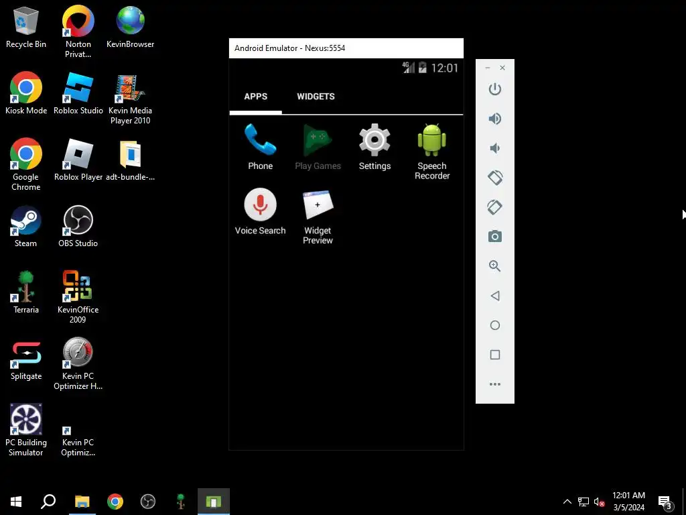The height and width of the screenshot is (515, 686).
Task: Launch the Speech Recorder app
Action: (x=432, y=152)
